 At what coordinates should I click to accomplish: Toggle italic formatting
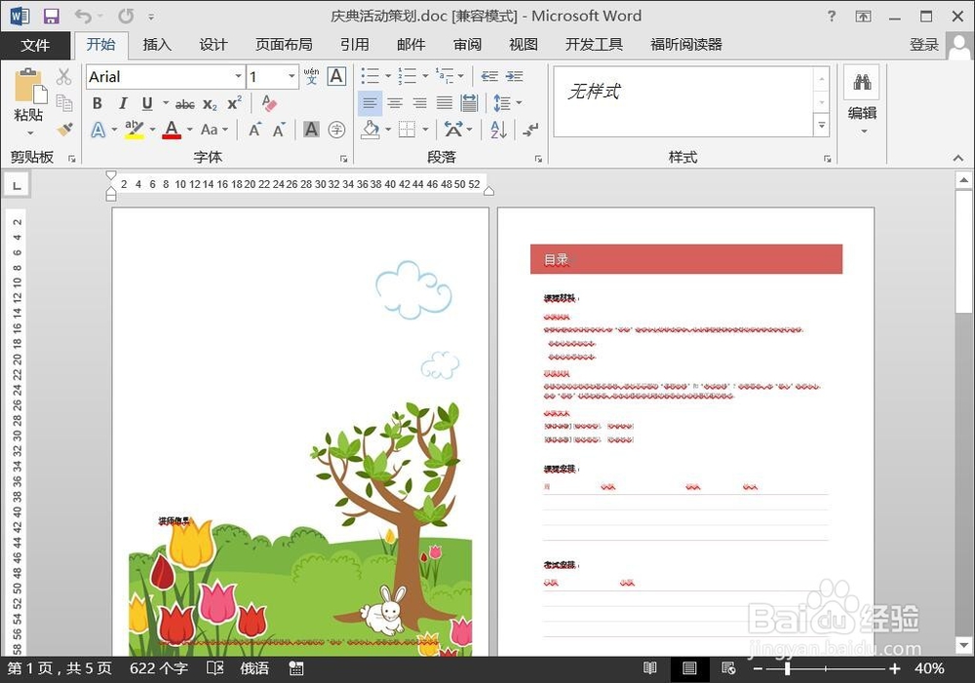tap(123, 102)
